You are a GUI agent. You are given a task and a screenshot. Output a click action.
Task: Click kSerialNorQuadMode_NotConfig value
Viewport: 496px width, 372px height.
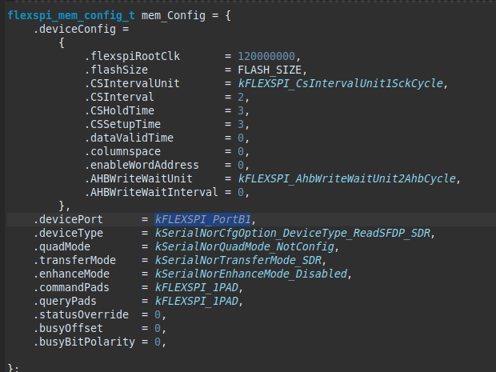click(x=238, y=246)
